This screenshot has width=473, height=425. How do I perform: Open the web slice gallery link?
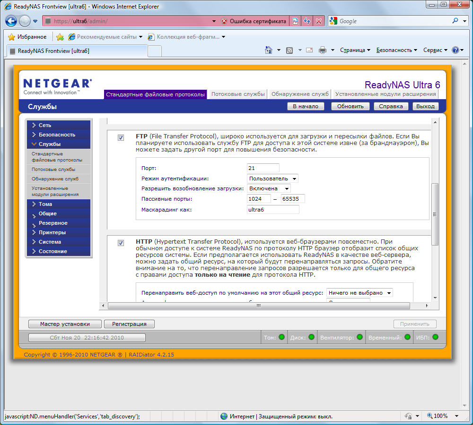click(186, 37)
